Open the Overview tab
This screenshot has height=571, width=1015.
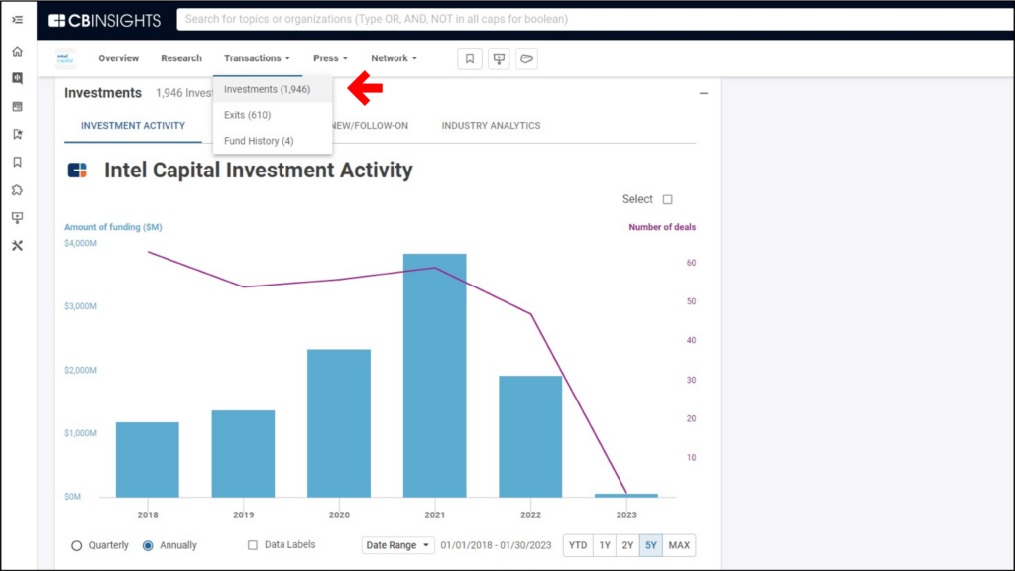tap(119, 58)
